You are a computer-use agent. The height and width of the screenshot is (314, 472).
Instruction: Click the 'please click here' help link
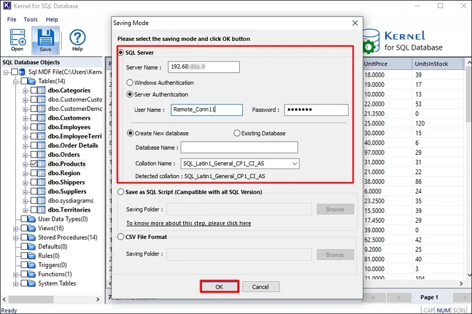click(x=188, y=223)
